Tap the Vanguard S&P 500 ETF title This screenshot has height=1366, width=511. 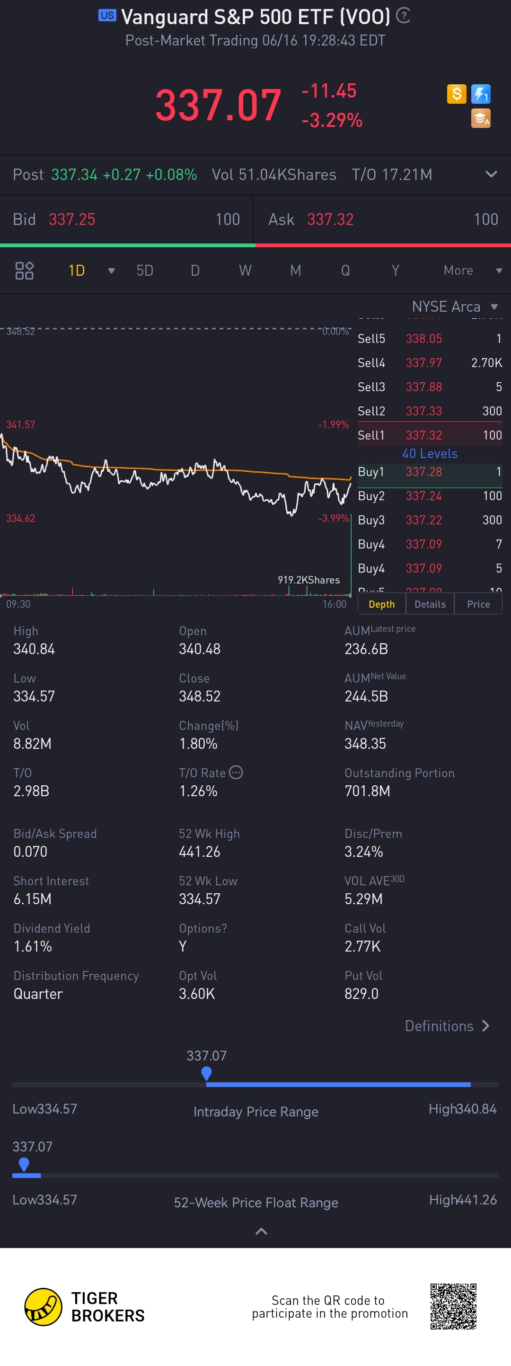tap(256, 17)
